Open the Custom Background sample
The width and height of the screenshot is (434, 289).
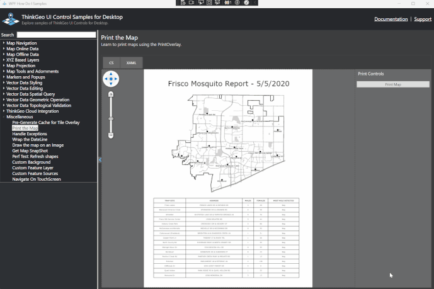click(x=31, y=162)
